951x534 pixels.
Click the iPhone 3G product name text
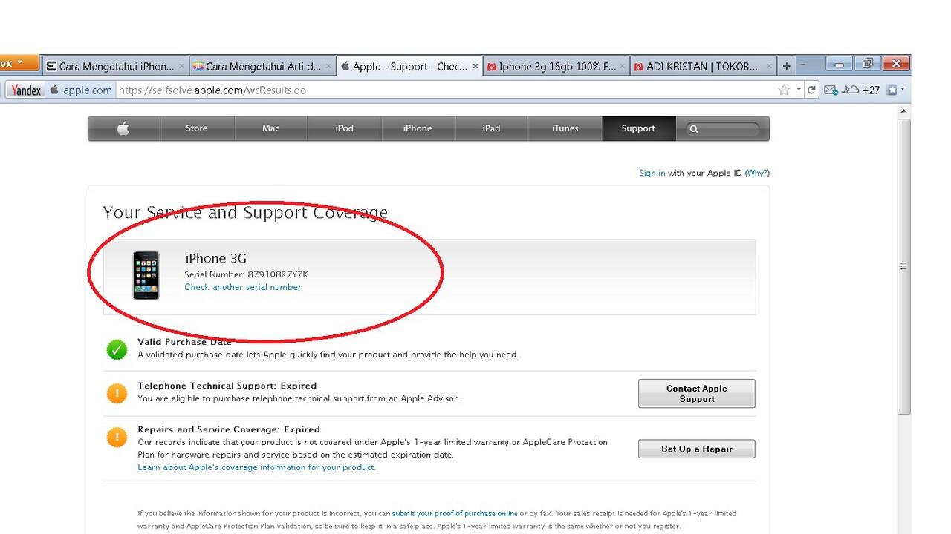coord(215,258)
